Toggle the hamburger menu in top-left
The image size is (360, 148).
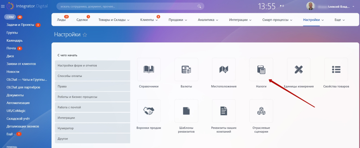(x=3, y=6)
